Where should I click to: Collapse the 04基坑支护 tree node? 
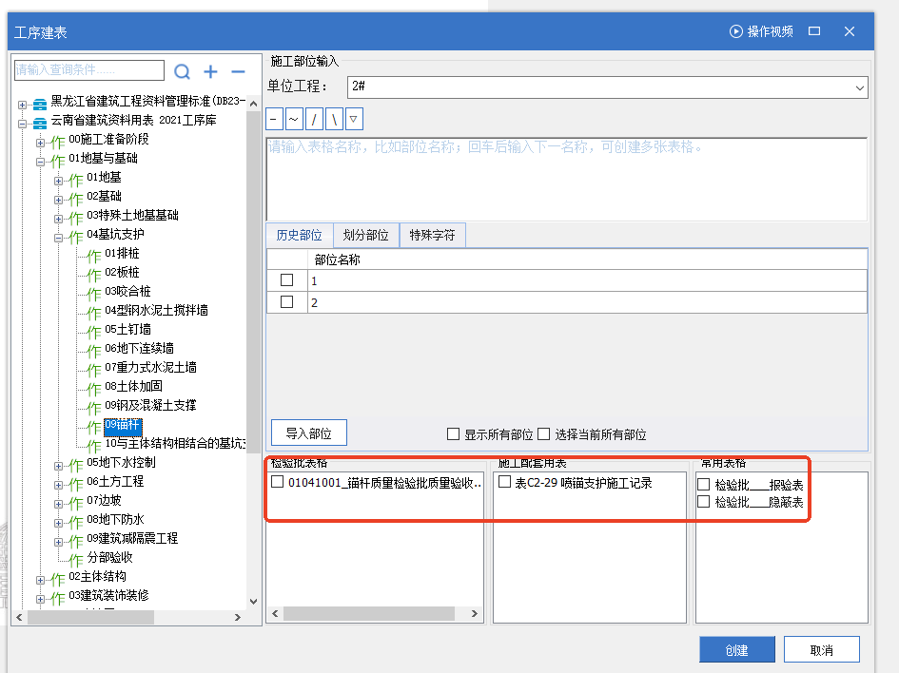[59, 236]
